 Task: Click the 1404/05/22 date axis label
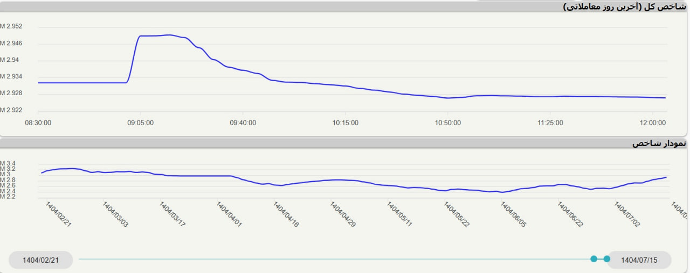pyautogui.click(x=457, y=215)
